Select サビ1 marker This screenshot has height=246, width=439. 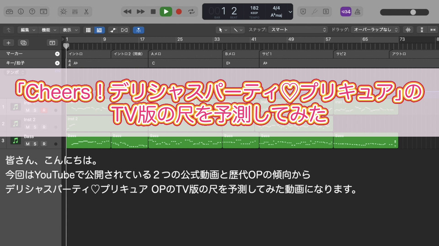pyautogui.click(x=296, y=54)
